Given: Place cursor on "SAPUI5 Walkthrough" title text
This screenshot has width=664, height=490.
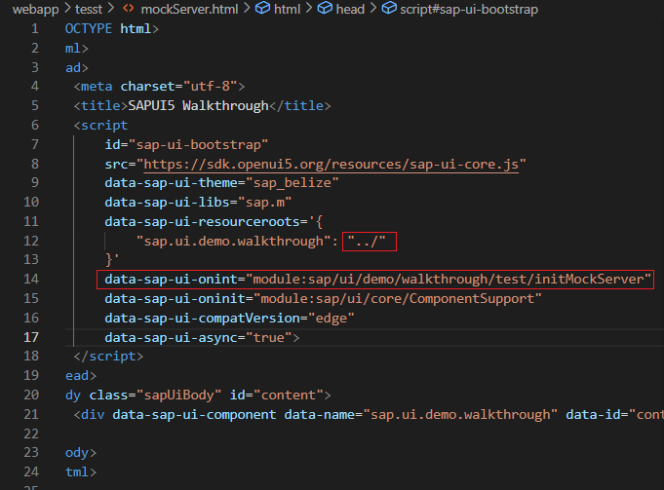Looking at the screenshot, I should 198,106.
